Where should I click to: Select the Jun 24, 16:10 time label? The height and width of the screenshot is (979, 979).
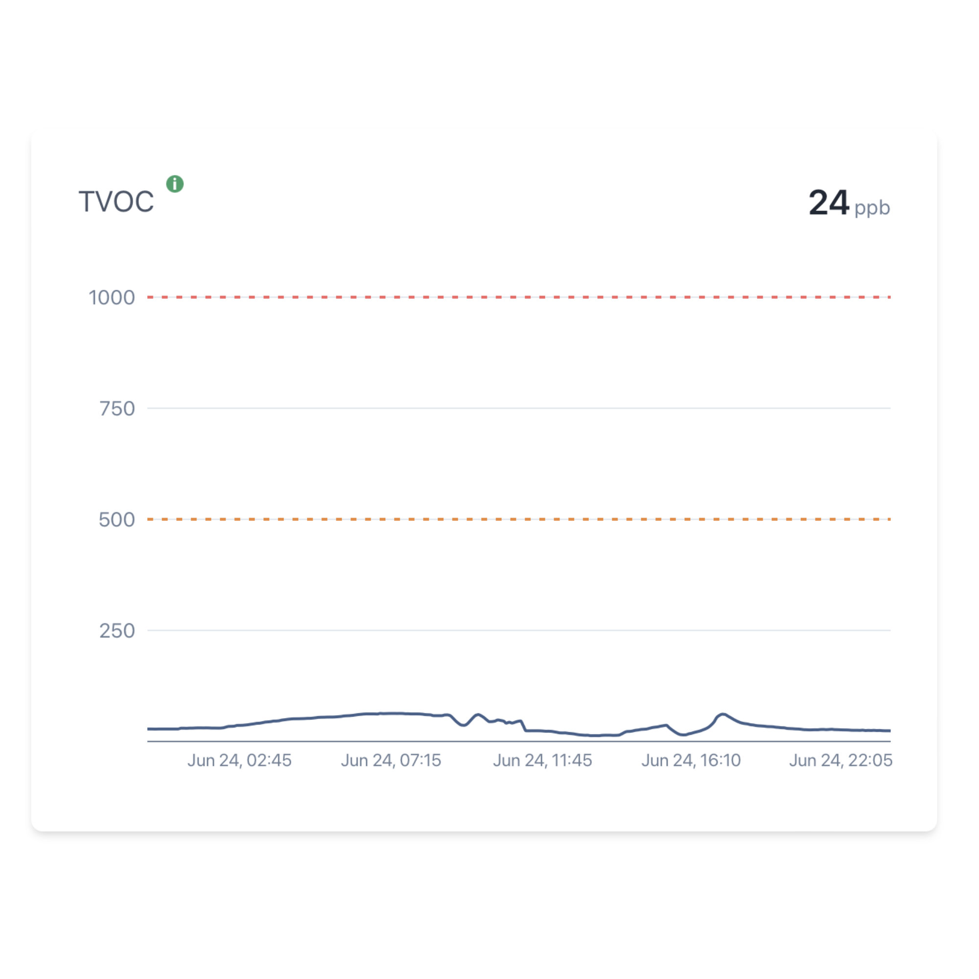(691, 760)
